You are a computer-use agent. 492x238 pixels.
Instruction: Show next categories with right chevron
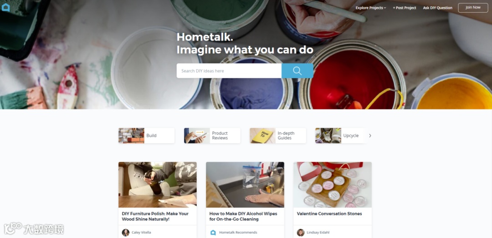(370, 135)
